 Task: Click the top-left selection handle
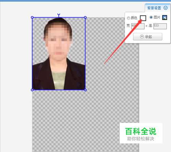(x=32, y=17)
